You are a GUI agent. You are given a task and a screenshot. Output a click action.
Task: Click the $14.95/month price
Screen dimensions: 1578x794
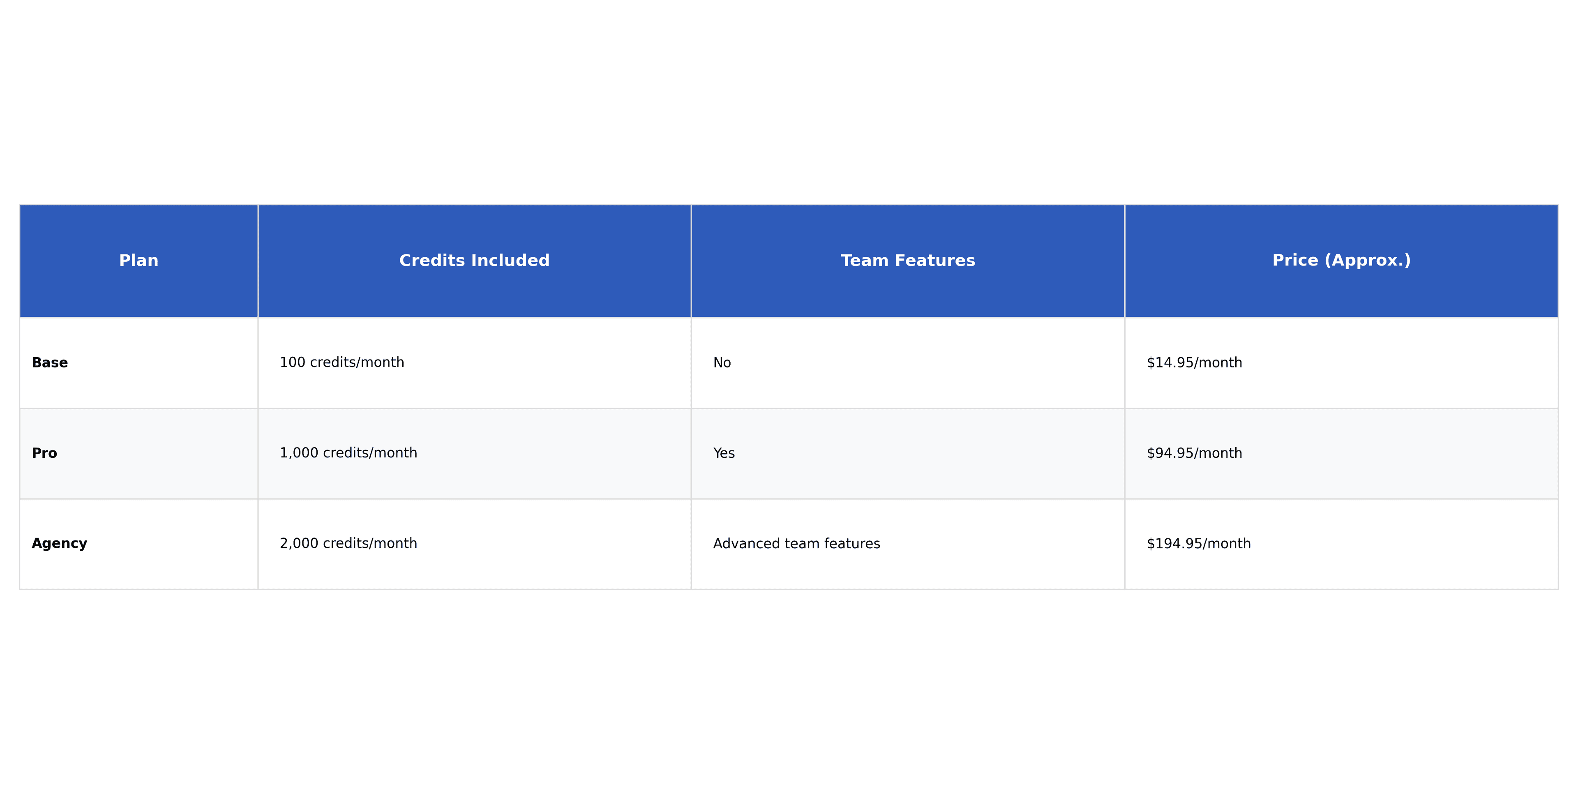pyautogui.click(x=1194, y=363)
